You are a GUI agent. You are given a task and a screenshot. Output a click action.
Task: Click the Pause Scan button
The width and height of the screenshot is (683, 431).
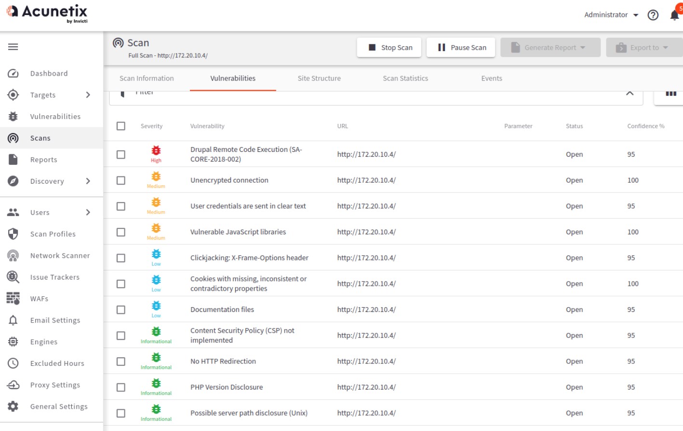(x=461, y=48)
